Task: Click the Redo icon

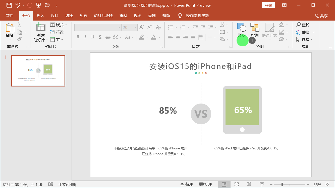Action: [x=30, y=5]
